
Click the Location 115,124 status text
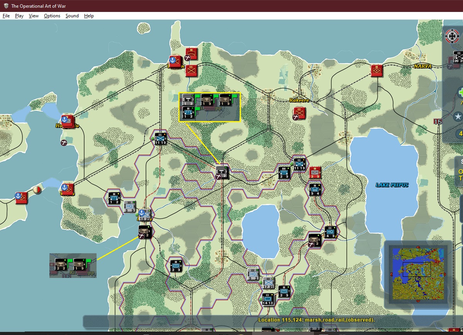click(x=316, y=320)
